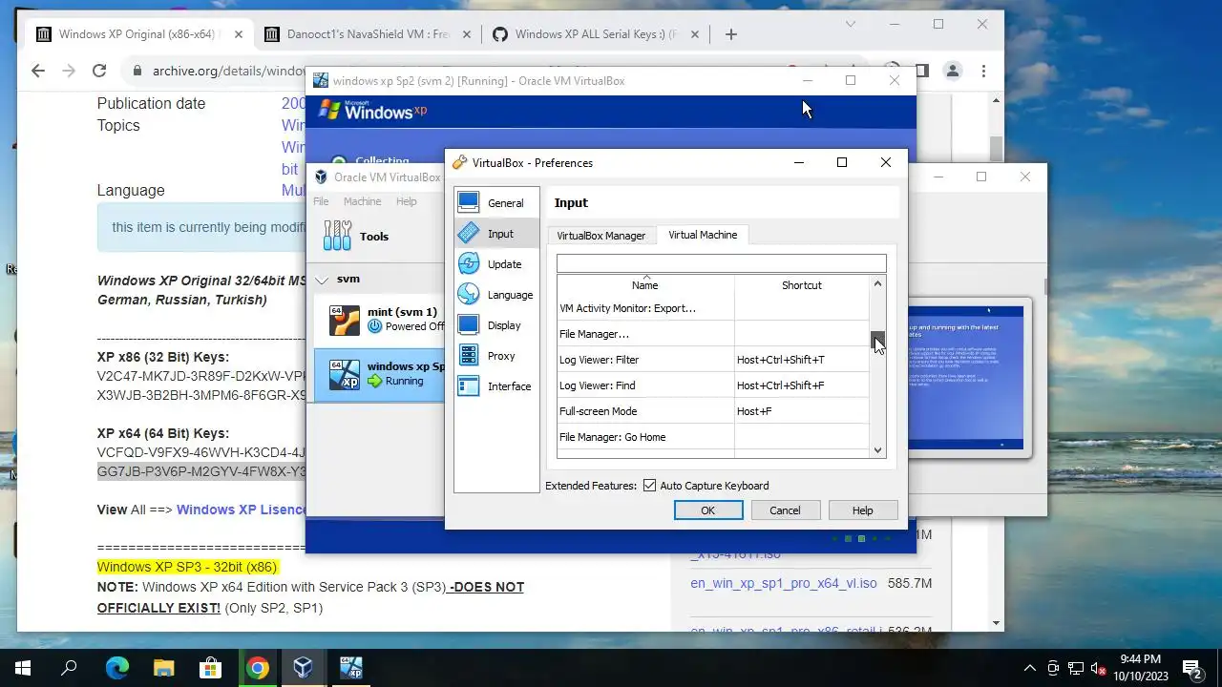The image size is (1222, 687).
Task: Open Help menu in VirtualBox Manager
Action: pyautogui.click(x=407, y=201)
